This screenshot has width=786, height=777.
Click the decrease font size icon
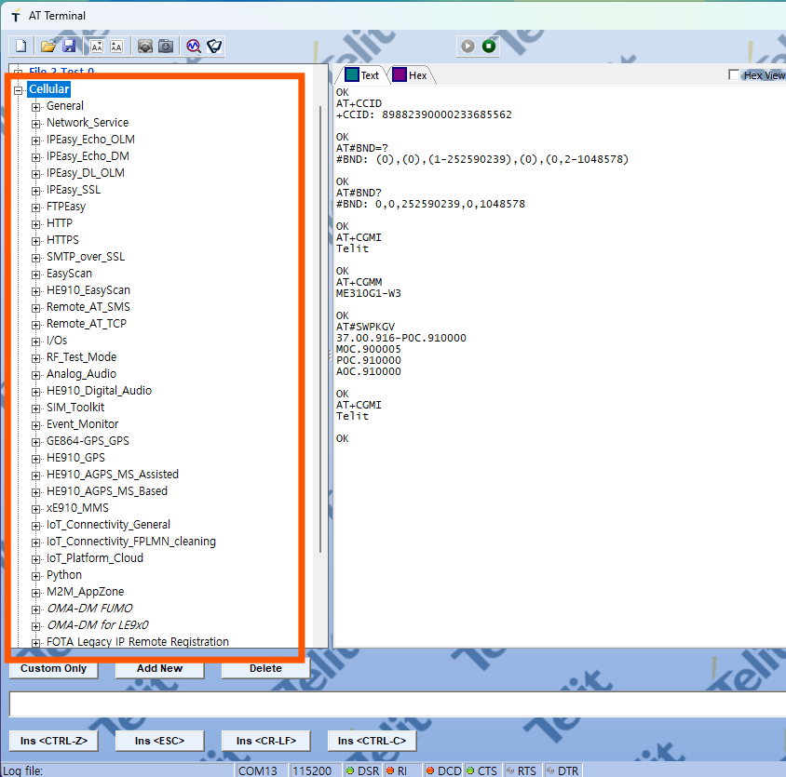click(x=97, y=47)
